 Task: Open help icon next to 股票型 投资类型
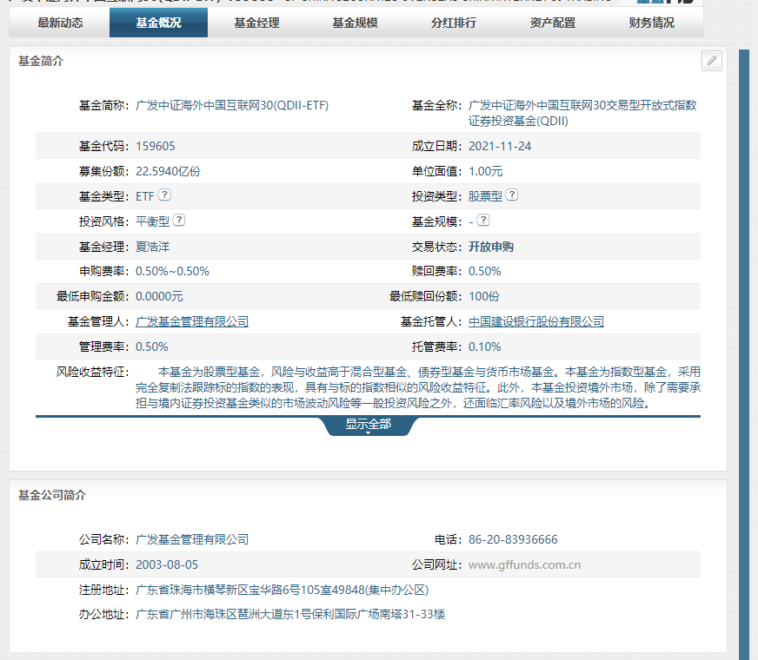(511, 195)
